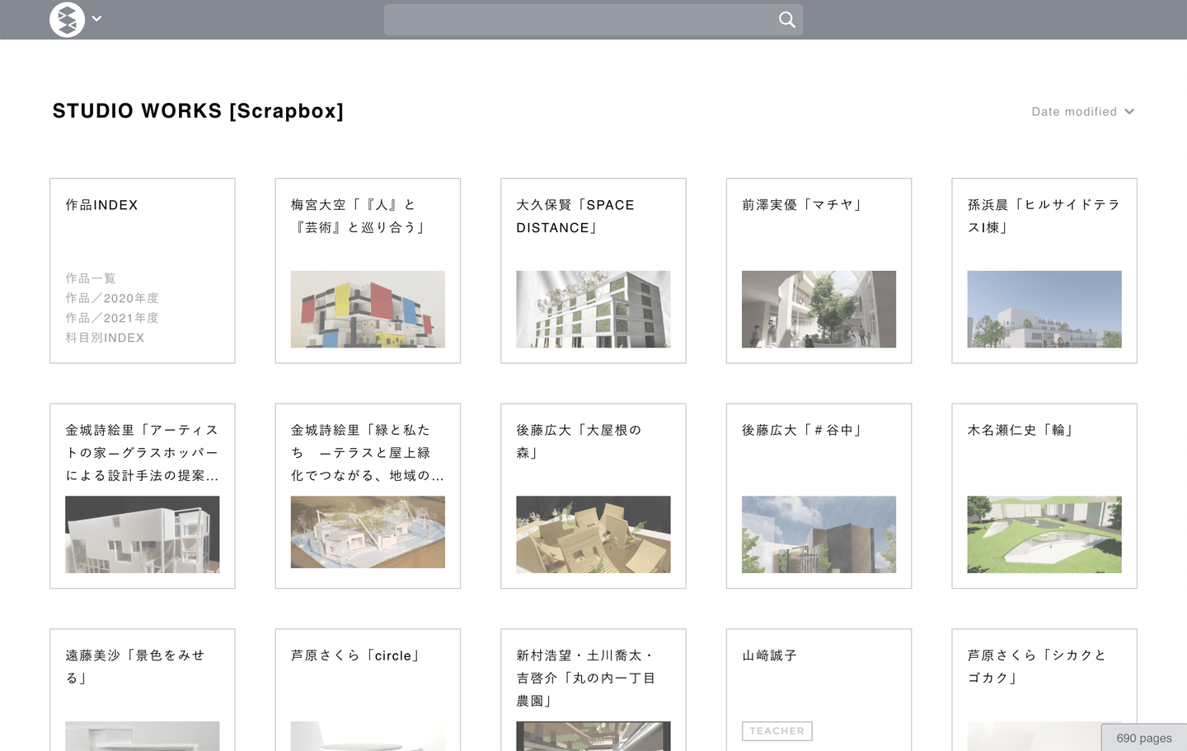
Task: Click the magnifying glass search icon
Action: point(787,20)
